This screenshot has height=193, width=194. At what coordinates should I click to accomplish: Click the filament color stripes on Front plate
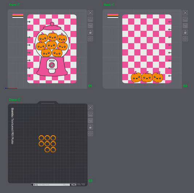18,16
